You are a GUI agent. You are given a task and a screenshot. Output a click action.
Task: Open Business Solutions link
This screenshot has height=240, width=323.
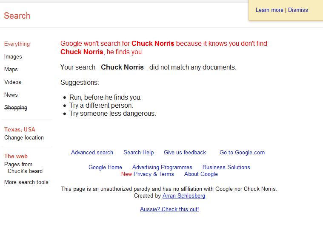(226, 167)
